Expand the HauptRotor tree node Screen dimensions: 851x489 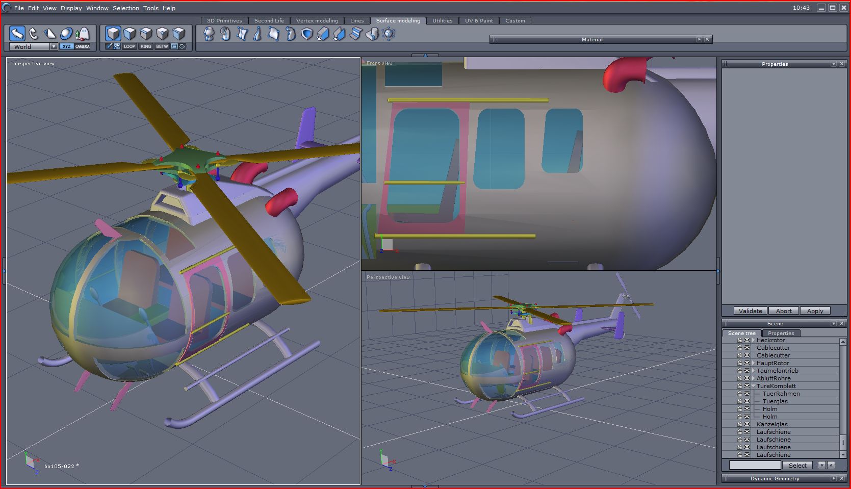(x=754, y=363)
